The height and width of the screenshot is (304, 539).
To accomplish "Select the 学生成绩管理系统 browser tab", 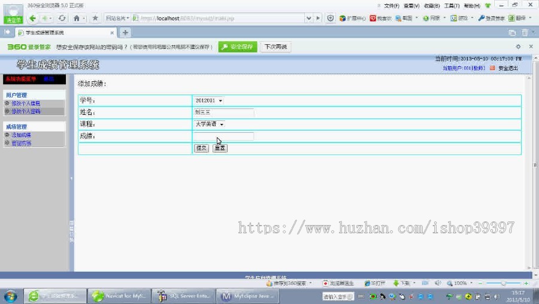I will coord(65,33).
